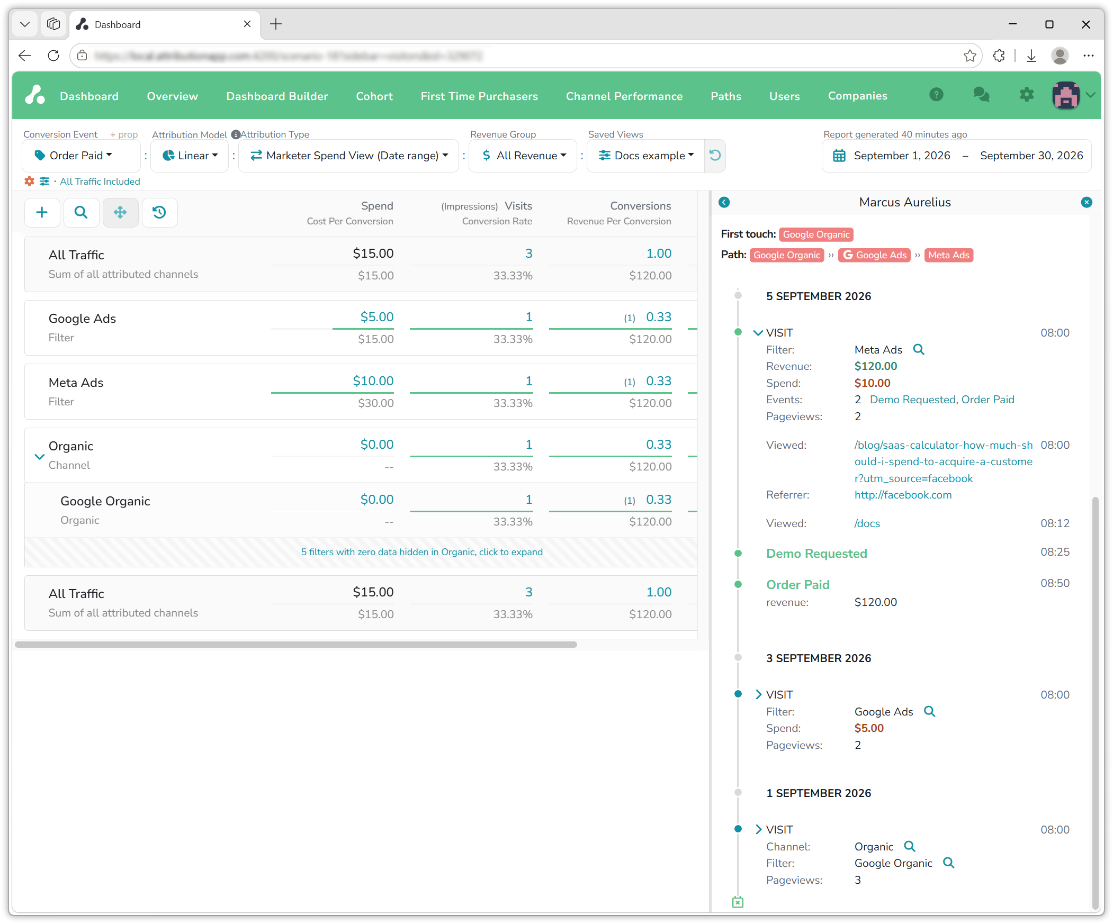
Task: Open the Cohort tab
Action: pyautogui.click(x=374, y=96)
